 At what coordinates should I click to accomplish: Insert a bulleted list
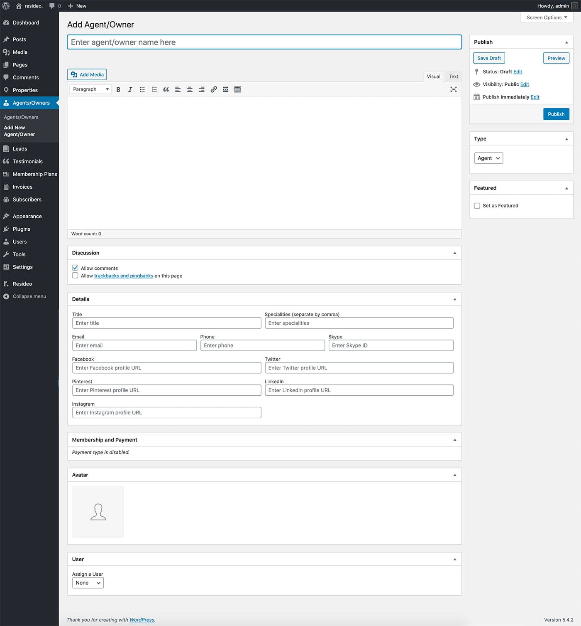(x=142, y=89)
